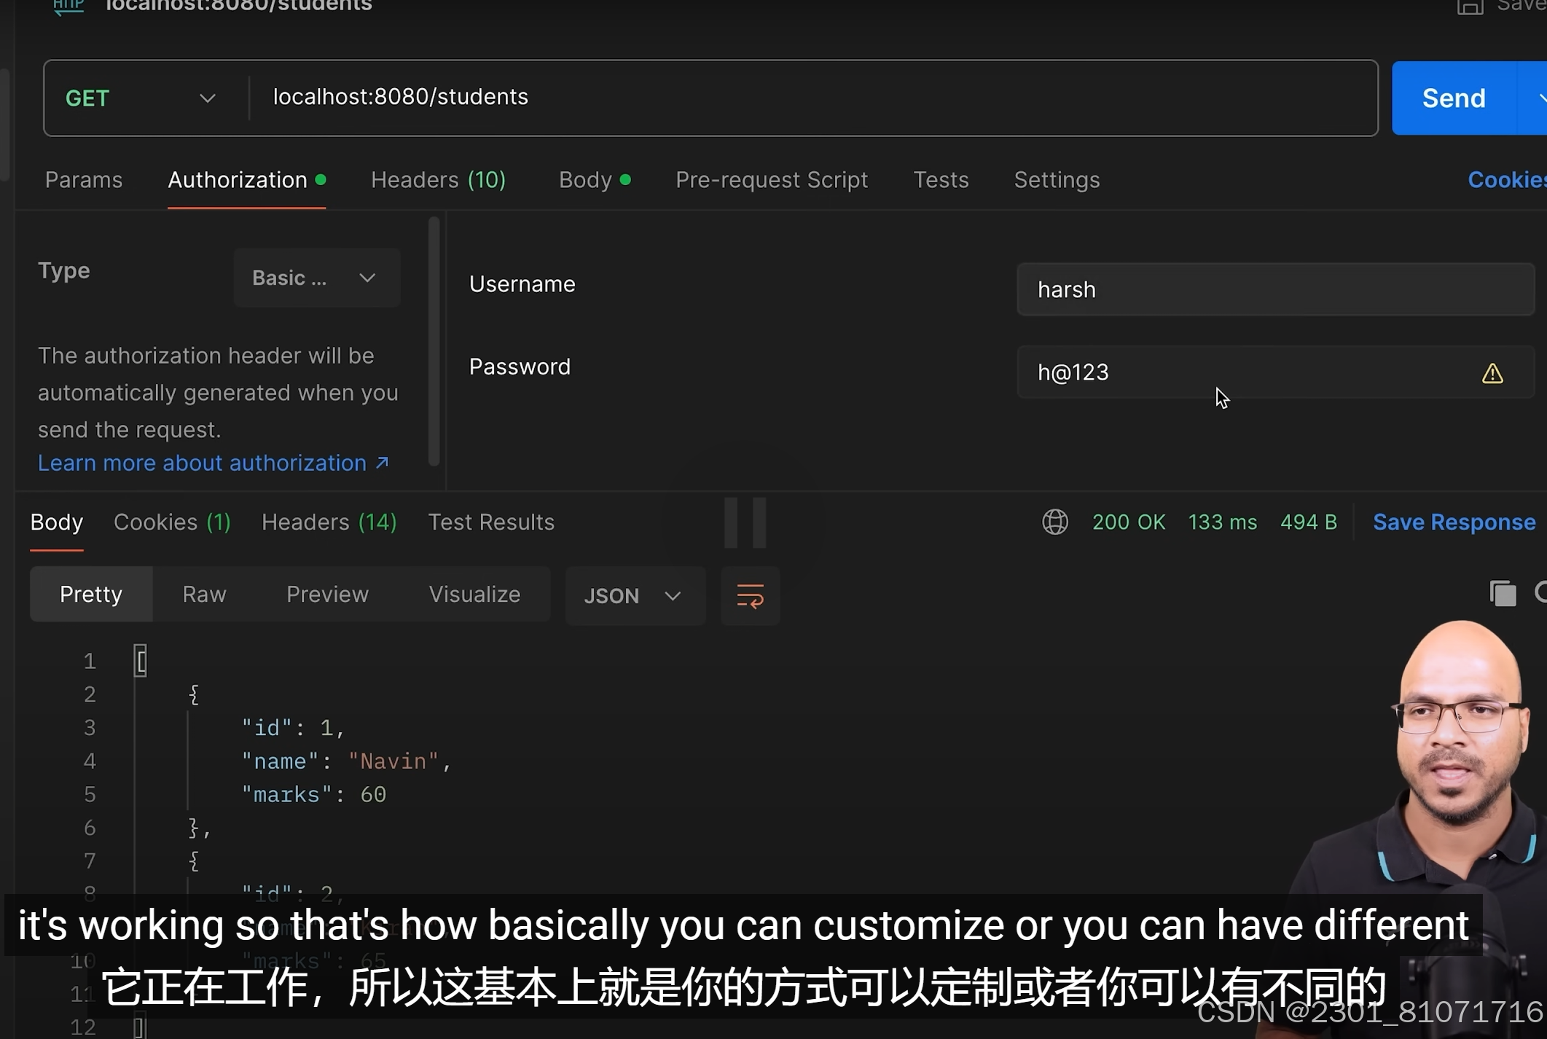Click the pause bars icon above the response
The image size is (1547, 1039).
[x=745, y=522]
